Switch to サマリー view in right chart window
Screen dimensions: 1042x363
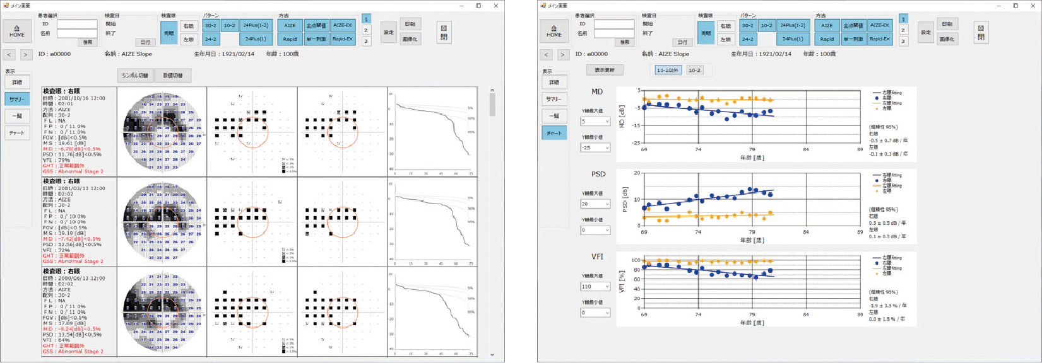tap(554, 100)
